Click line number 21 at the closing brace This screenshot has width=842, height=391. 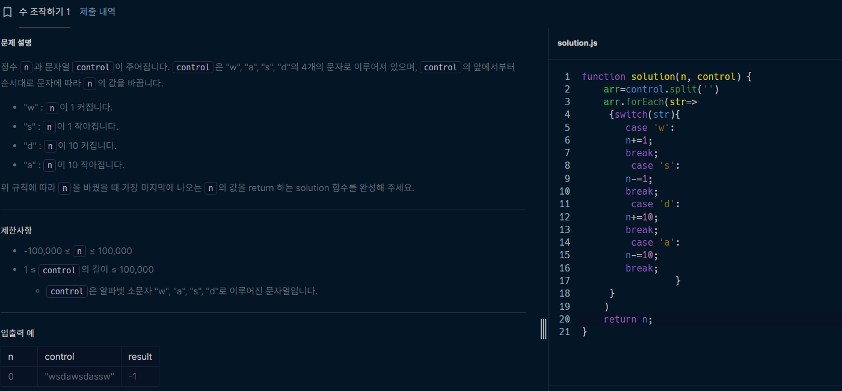565,332
